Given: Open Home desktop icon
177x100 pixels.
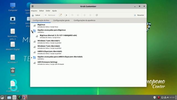Looking at the screenshot, I should point(13,20).
